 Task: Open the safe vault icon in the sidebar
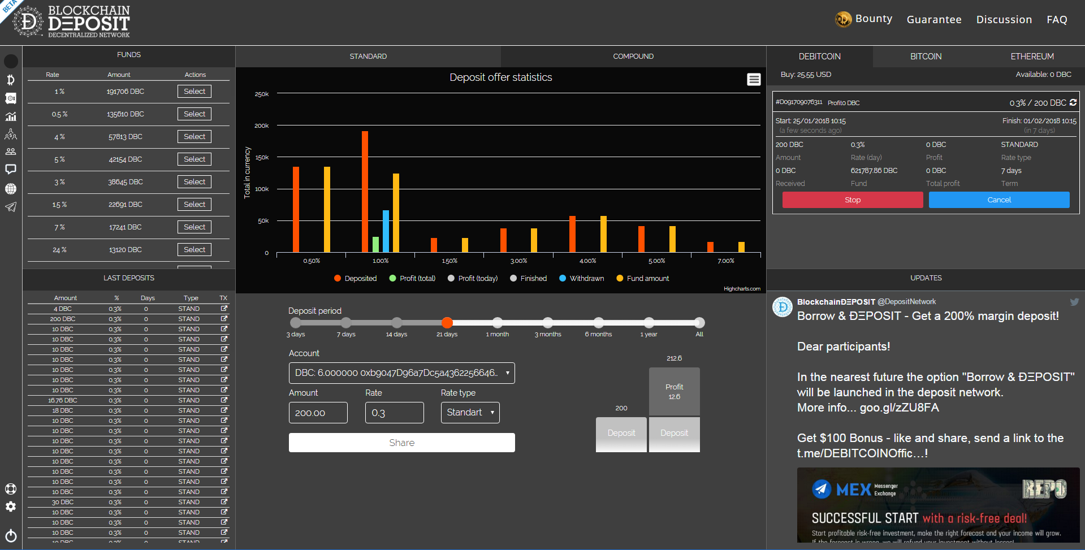11,98
